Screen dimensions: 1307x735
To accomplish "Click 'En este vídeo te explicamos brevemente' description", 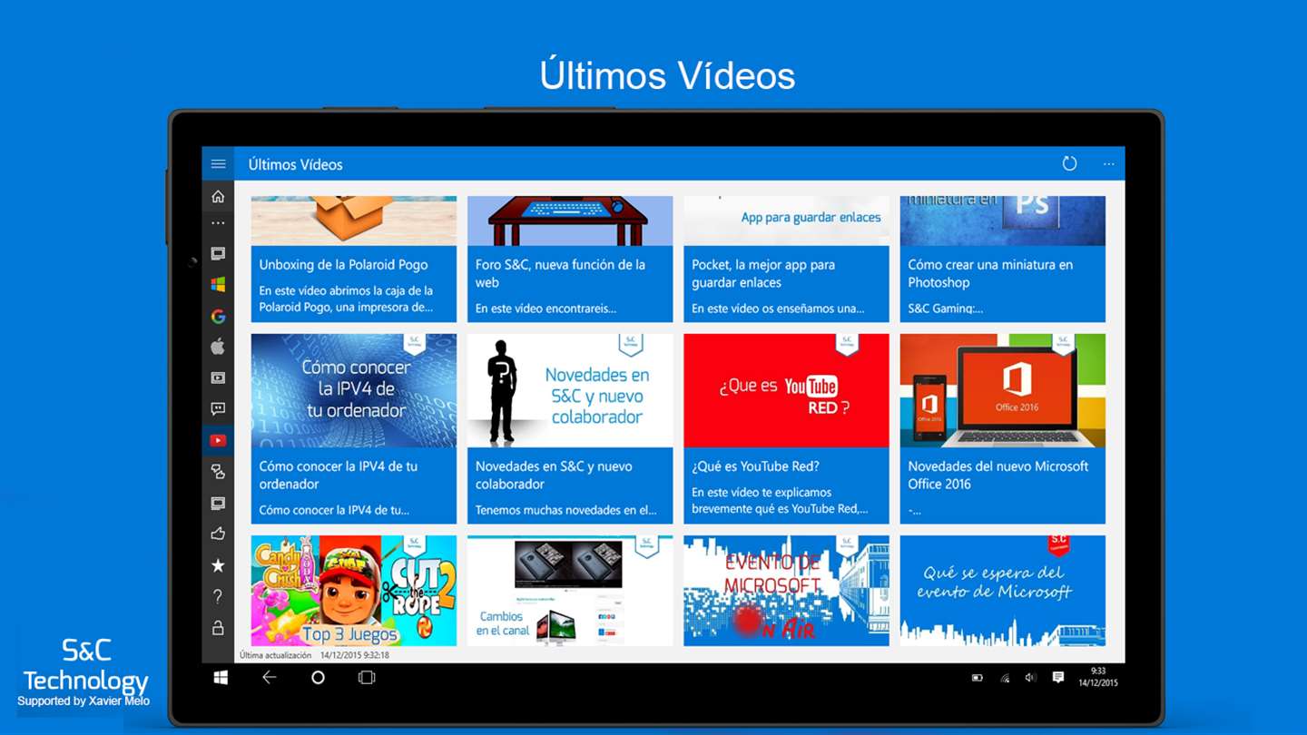I will click(x=780, y=500).
